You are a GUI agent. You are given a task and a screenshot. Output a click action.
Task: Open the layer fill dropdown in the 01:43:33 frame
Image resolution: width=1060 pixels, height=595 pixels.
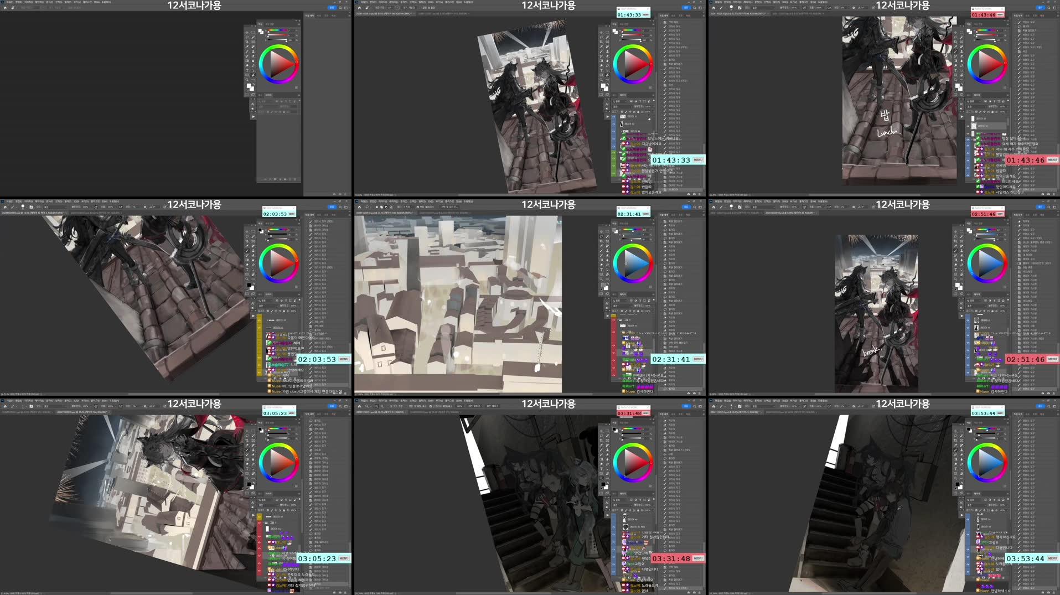point(653,112)
